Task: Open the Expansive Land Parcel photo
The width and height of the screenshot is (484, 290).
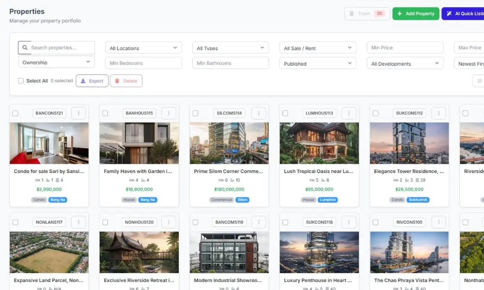Action: point(49,252)
